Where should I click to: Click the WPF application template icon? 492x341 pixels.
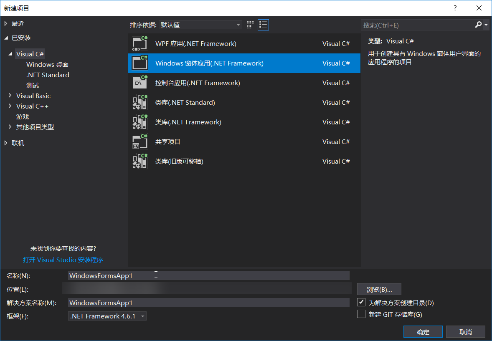pos(139,43)
